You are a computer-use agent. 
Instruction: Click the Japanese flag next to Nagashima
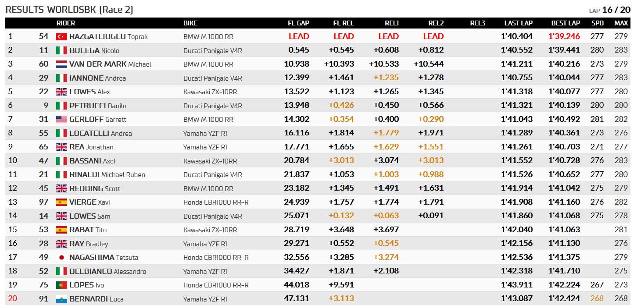coord(61,258)
